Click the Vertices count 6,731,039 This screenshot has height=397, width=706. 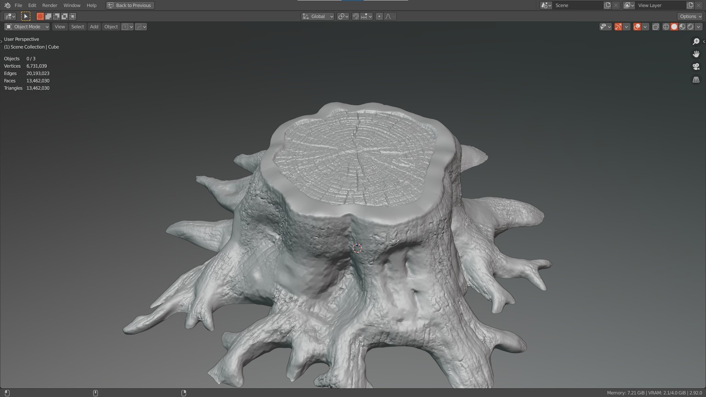coord(36,66)
